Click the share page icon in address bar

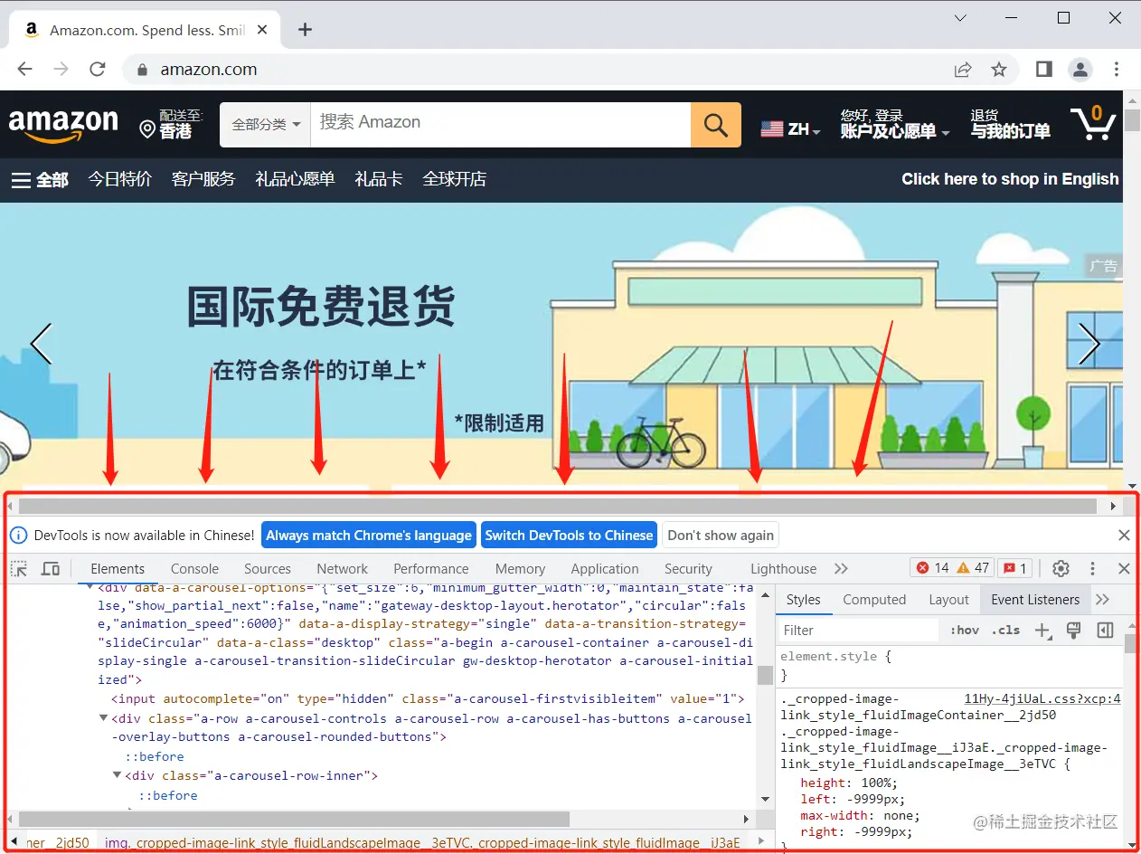[964, 70]
